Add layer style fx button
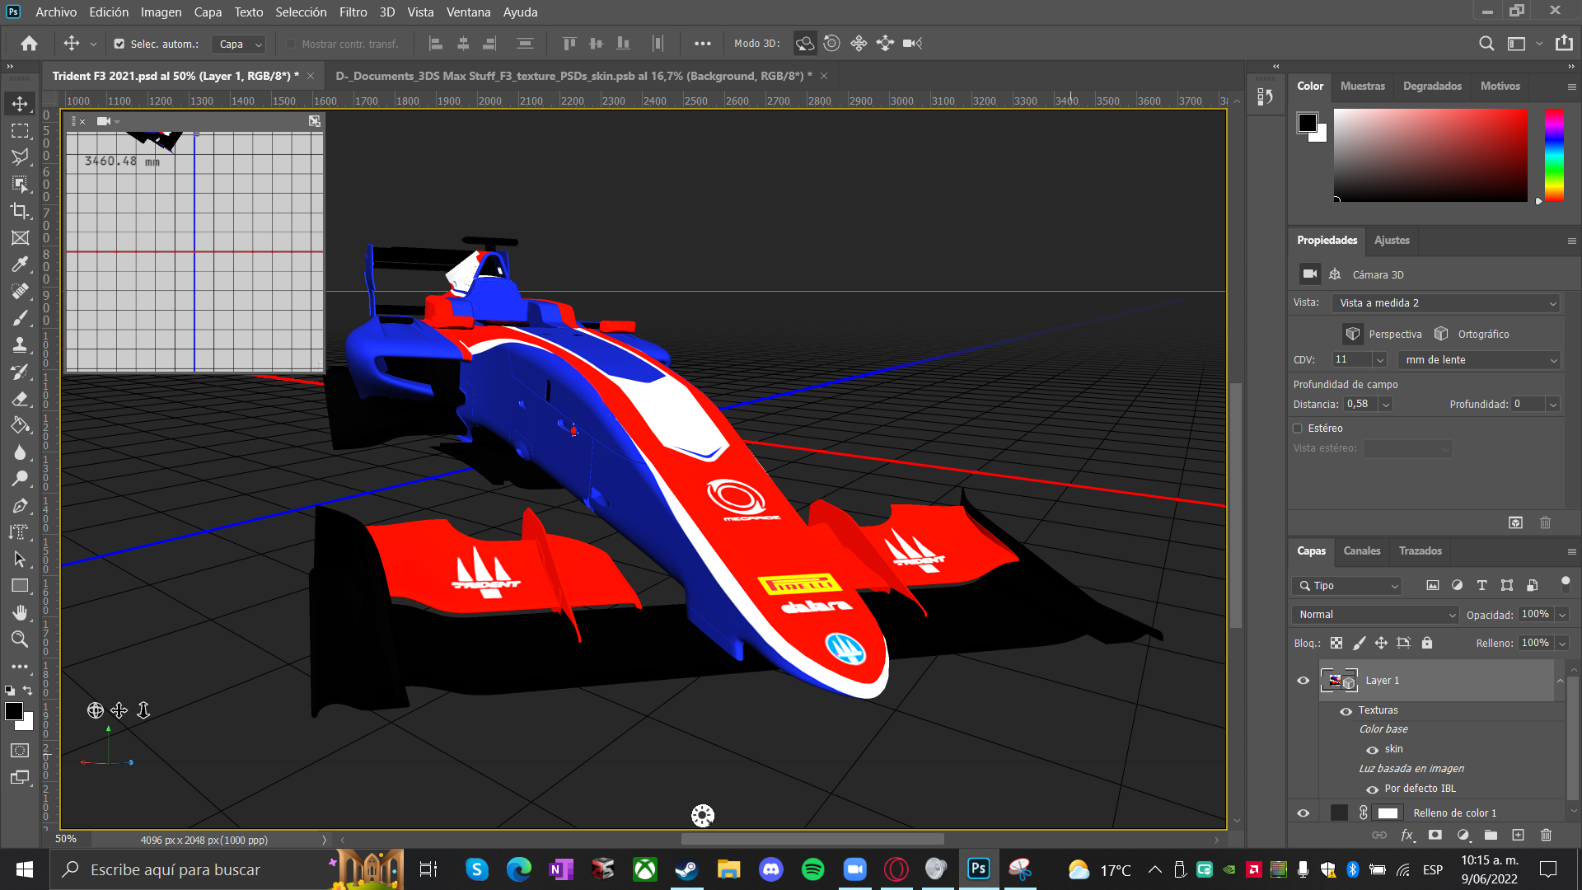Viewport: 1582px width, 890px height. point(1406,835)
